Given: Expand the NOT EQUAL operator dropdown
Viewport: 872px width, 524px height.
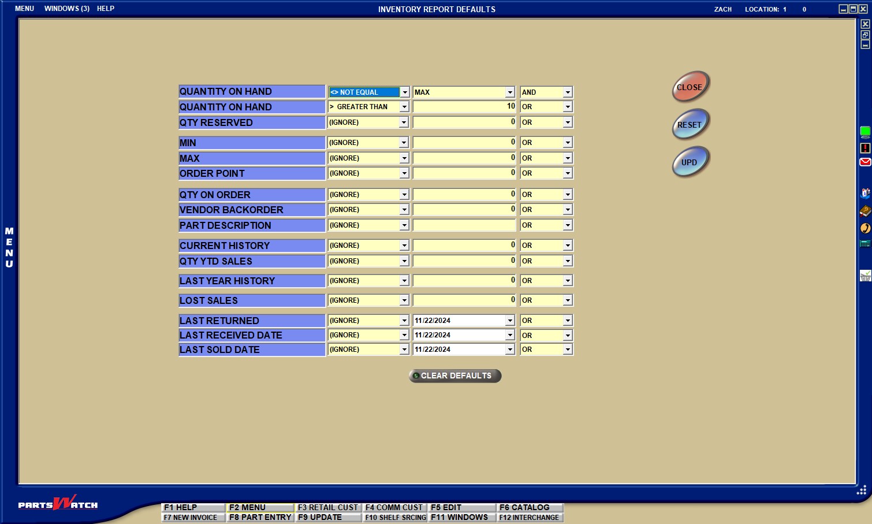Looking at the screenshot, I should (x=404, y=92).
